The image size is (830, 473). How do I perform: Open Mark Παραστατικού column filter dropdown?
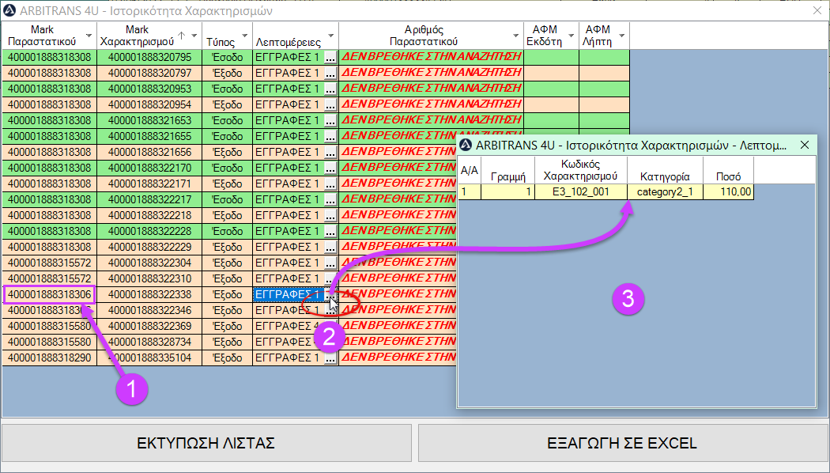coord(89,36)
